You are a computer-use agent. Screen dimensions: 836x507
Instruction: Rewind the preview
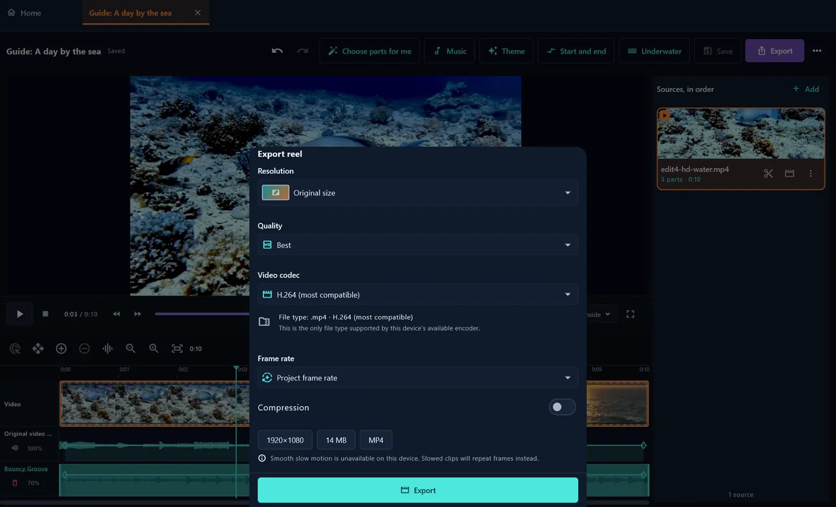tap(116, 314)
